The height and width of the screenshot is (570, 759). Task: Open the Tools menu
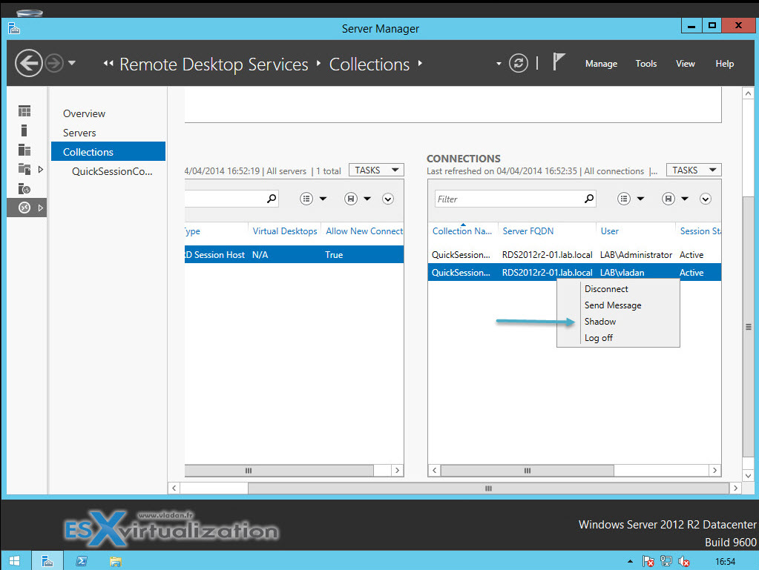point(645,63)
